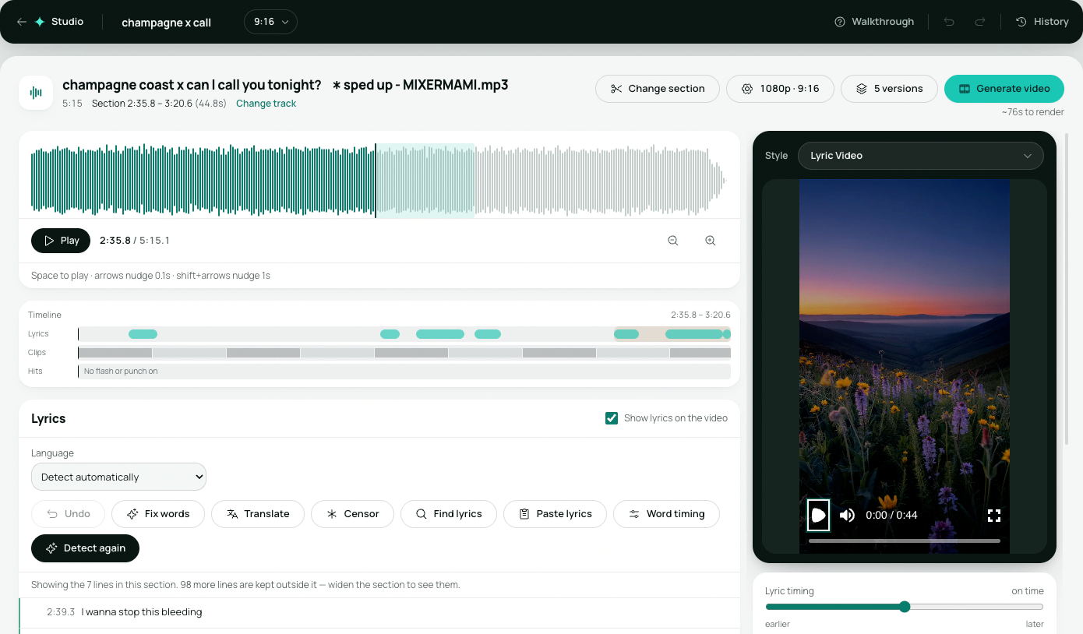
Task: Open video preview in fullscreen
Action: click(994, 515)
